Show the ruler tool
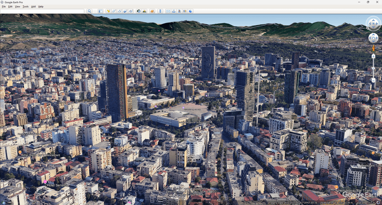This screenshot has width=382, height=205. tap(160, 11)
